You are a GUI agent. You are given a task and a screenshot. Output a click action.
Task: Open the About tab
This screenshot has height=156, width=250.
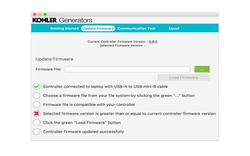174,28
